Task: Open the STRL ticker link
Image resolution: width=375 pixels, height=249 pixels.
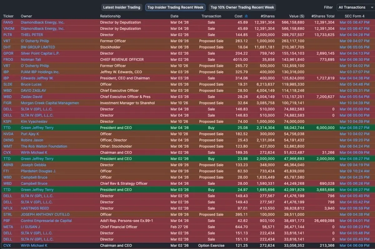Action: (8, 215)
